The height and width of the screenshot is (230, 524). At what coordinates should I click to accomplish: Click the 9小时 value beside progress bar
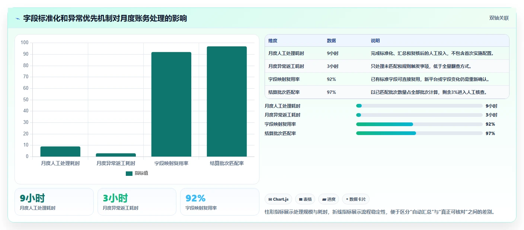click(x=491, y=106)
